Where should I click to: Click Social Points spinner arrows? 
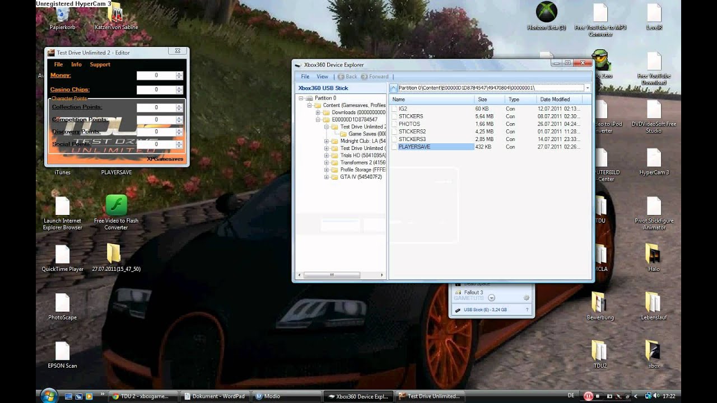coord(179,144)
